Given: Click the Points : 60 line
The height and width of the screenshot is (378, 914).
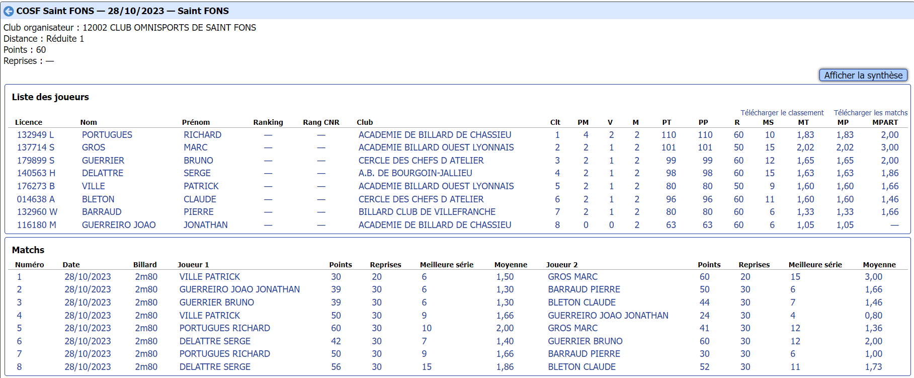Looking at the screenshot, I should coord(25,50).
